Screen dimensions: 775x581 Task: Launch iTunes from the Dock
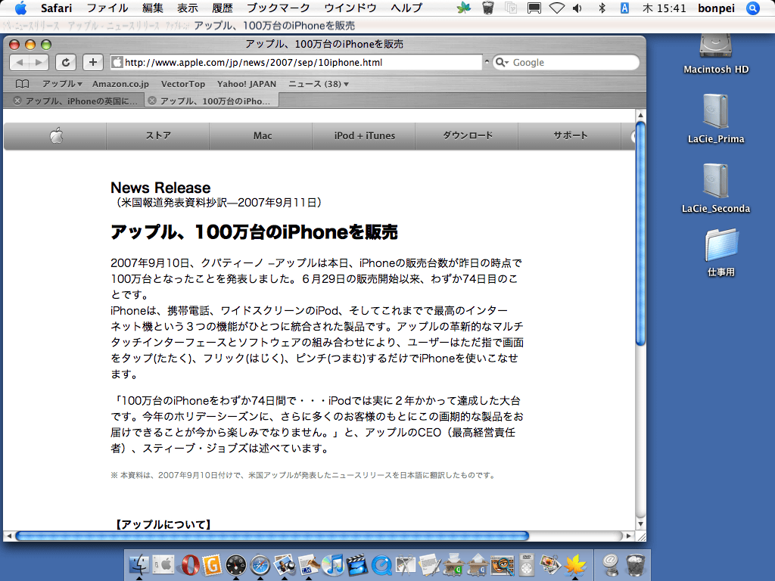click(333, 564)
